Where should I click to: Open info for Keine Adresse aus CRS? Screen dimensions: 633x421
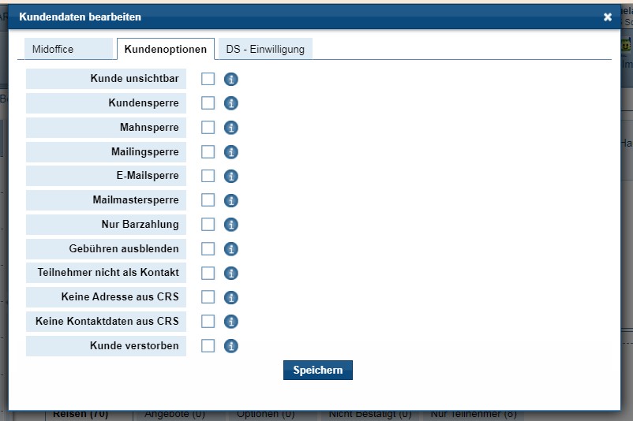pos(231,297)
